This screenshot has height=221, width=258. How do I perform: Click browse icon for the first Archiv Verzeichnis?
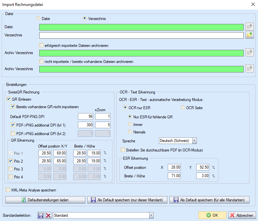(249, 53)
